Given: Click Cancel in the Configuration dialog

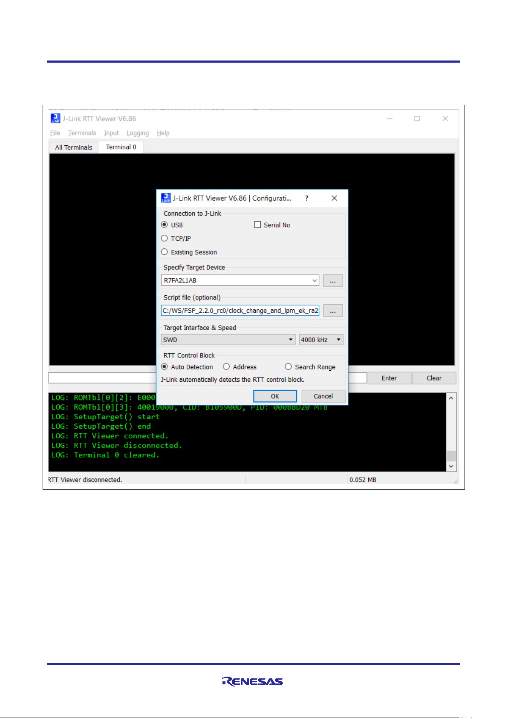Looking at the screenshot, I should (323, 396).
